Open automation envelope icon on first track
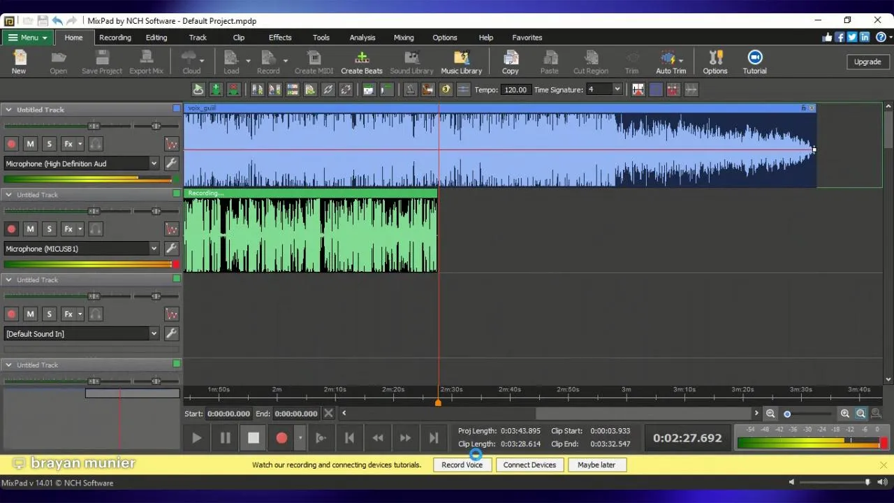Image resolution: width=894 pixels, height=503 pixels. [x=171, y=144]
